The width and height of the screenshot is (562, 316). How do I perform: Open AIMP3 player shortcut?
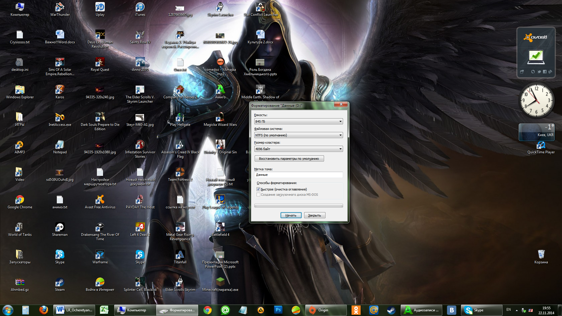tap(20, 147)
